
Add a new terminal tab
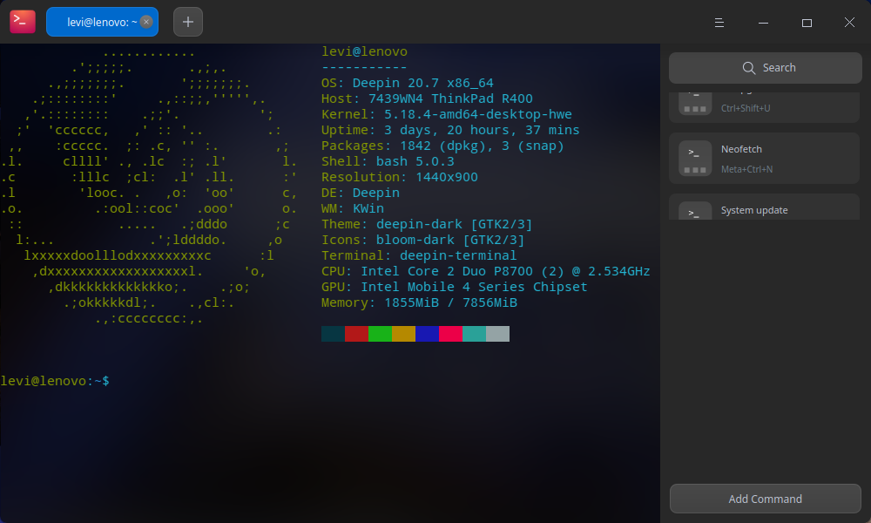(x=188, y=22)
